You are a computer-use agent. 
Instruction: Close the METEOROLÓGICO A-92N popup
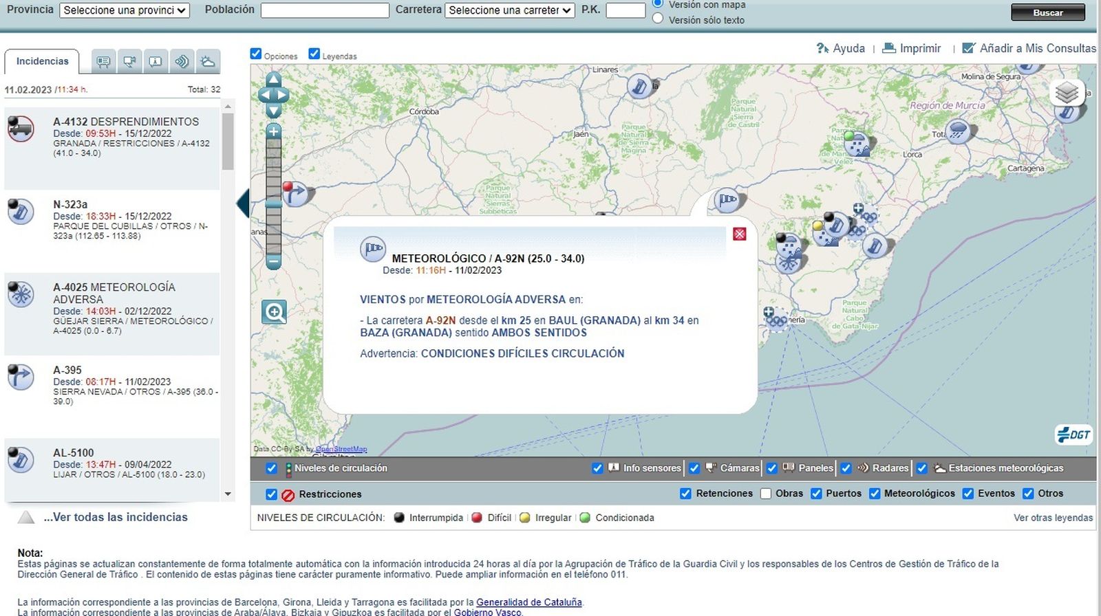coord(740,234)
